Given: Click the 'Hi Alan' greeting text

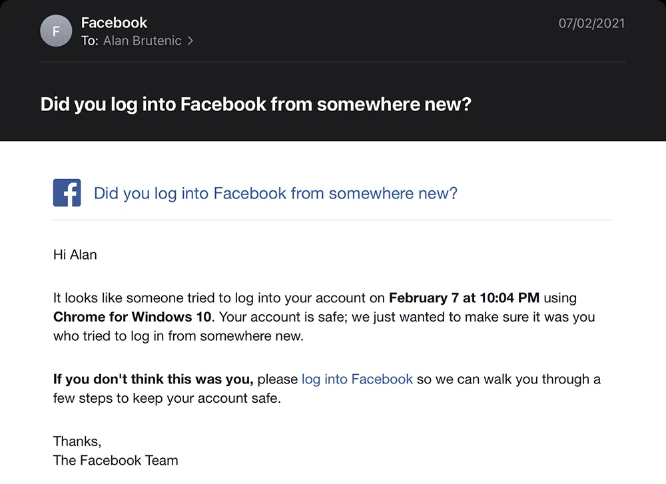Looking at the screenshot, I should tap(75, 254).
